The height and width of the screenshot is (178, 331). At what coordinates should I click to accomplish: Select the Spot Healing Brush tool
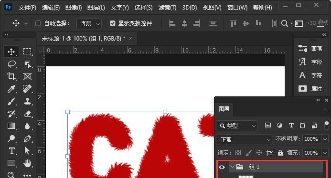pos(27,89)
